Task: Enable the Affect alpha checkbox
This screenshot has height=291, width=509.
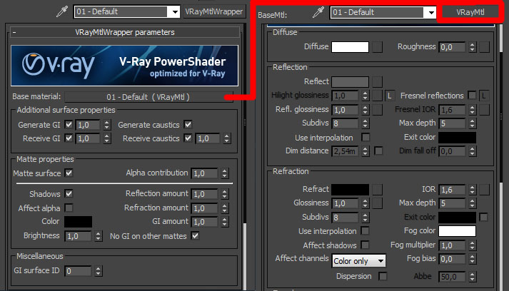Action: click(x=69, y=208)
